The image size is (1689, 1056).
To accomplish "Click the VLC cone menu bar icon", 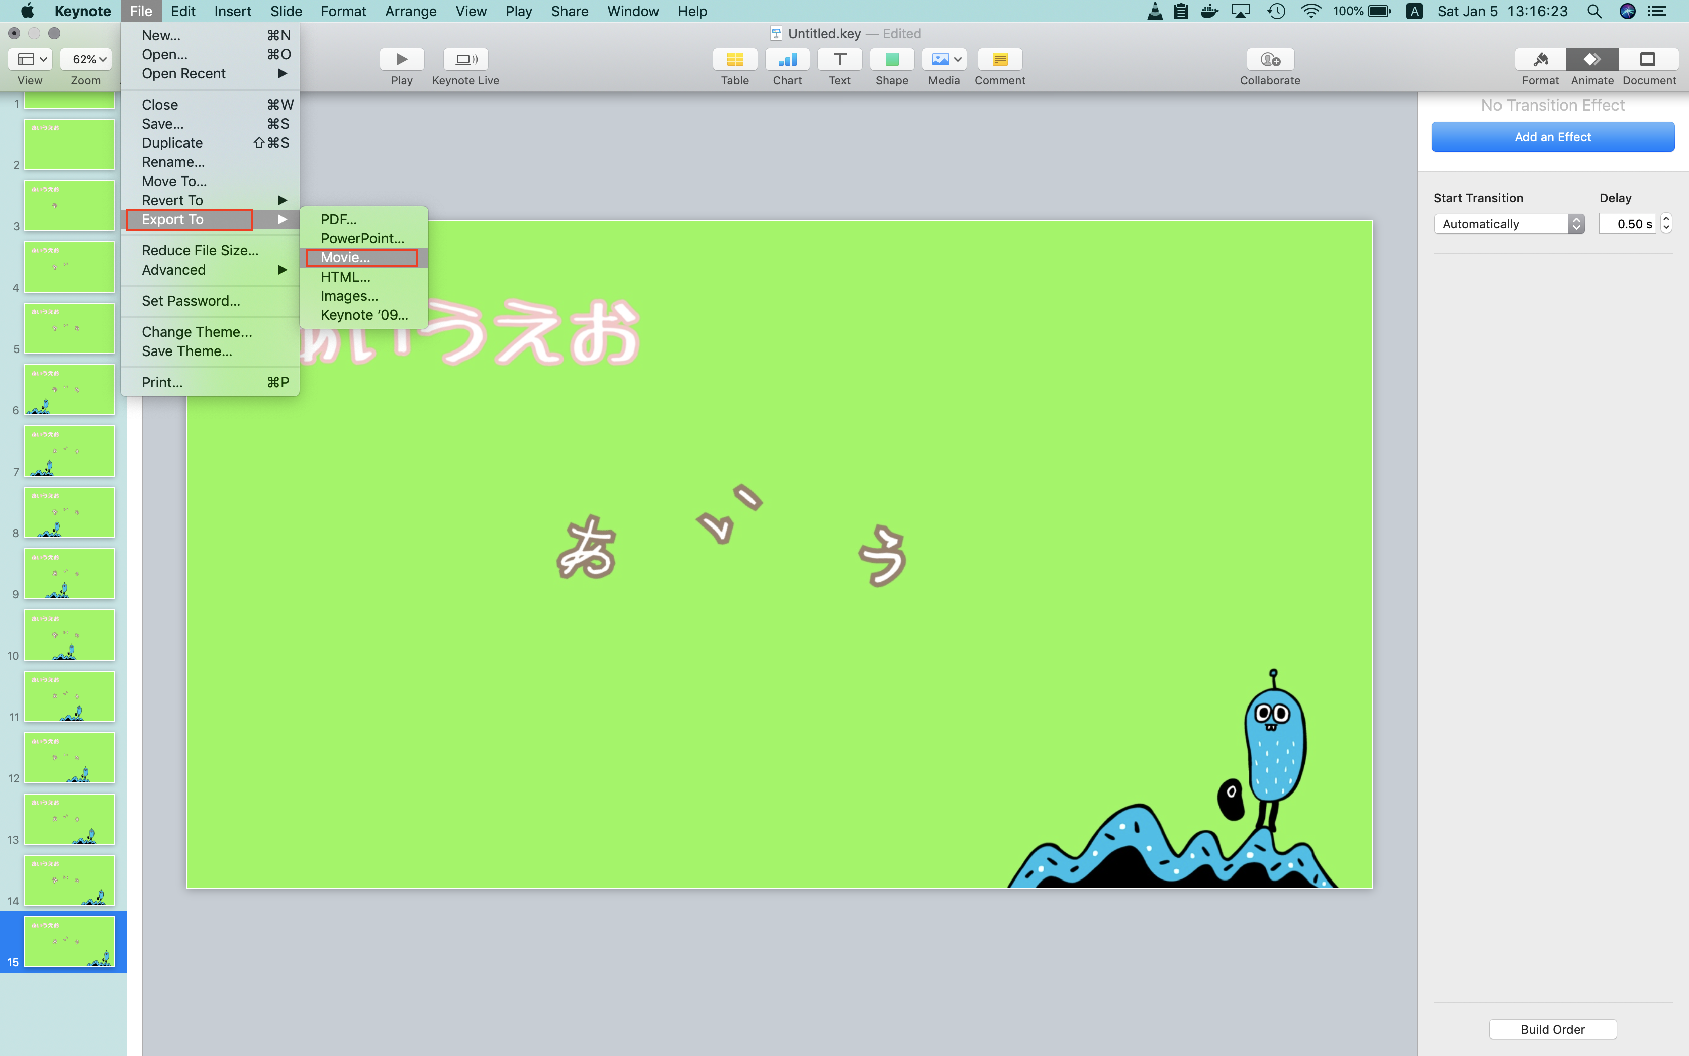I will [x=1155, y=11].
